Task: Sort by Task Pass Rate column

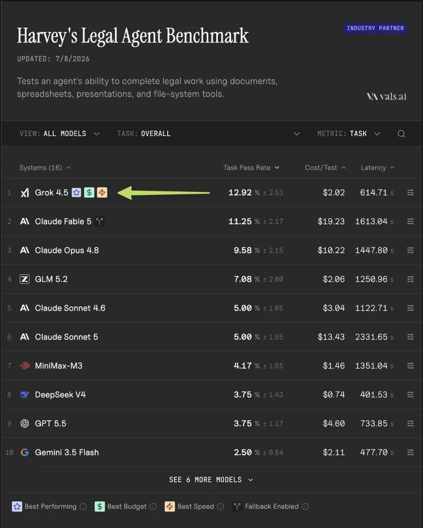Action: pos(251,167)
